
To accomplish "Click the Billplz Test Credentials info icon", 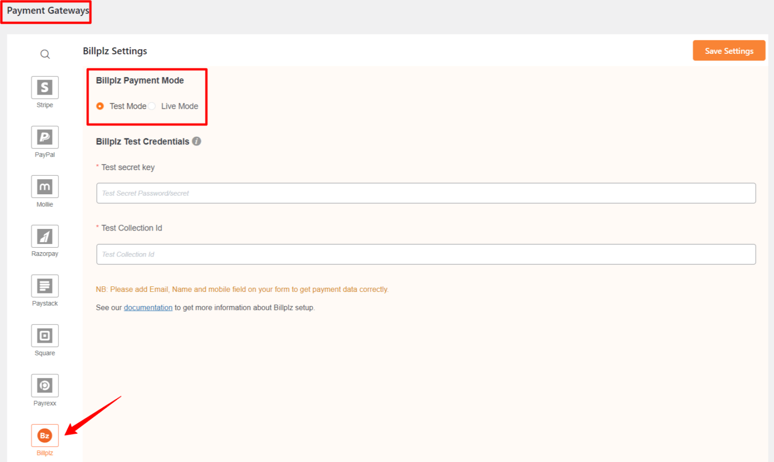I will [197, 141].
